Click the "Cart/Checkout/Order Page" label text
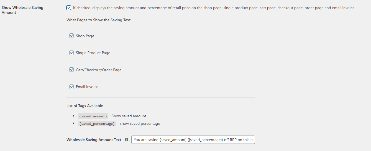The image size is (371, 151). [98, 70]
